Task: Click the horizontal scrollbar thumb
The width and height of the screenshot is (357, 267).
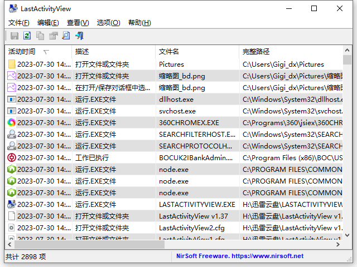Action: click(x=89, y=245)
